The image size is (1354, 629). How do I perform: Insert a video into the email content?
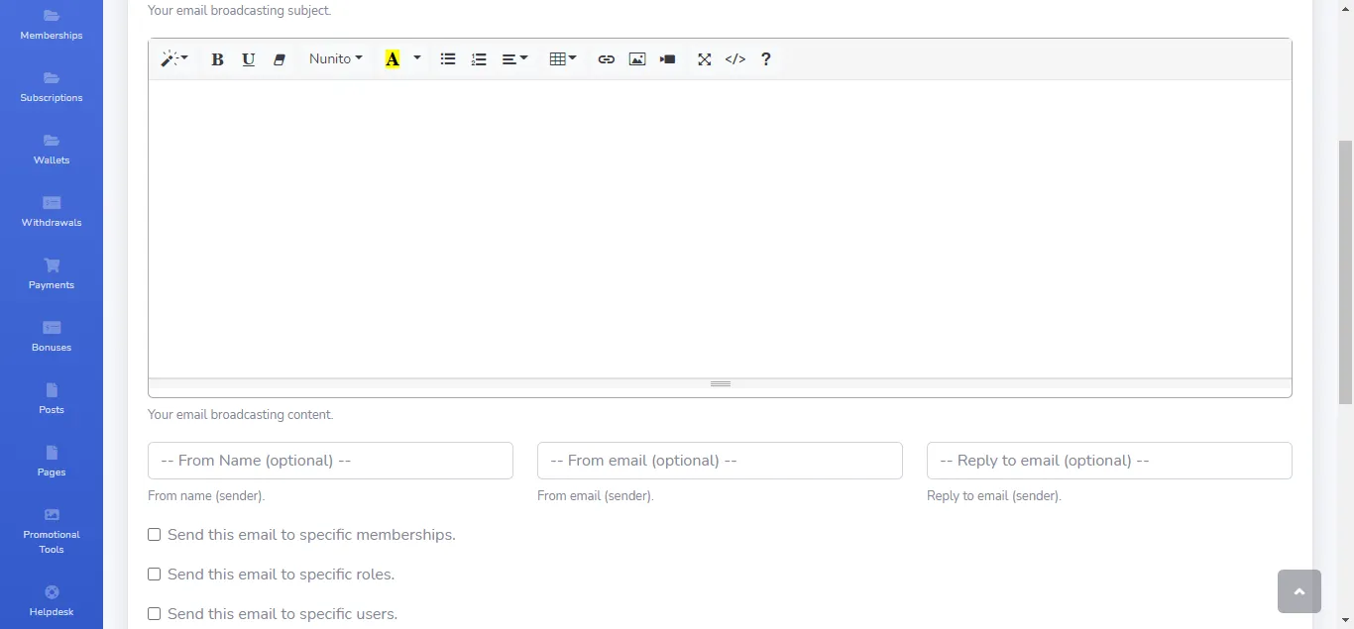click(x=666, y=58)
